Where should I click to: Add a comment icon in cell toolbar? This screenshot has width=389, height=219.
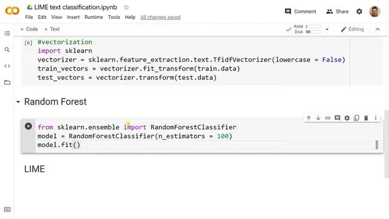(x=337, y=118)
